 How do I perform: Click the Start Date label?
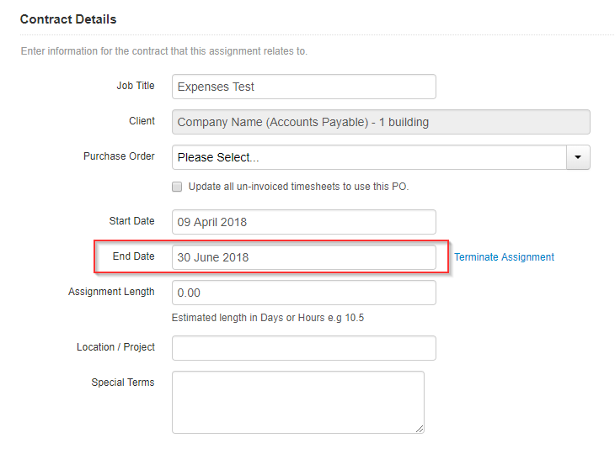(131, 221)
